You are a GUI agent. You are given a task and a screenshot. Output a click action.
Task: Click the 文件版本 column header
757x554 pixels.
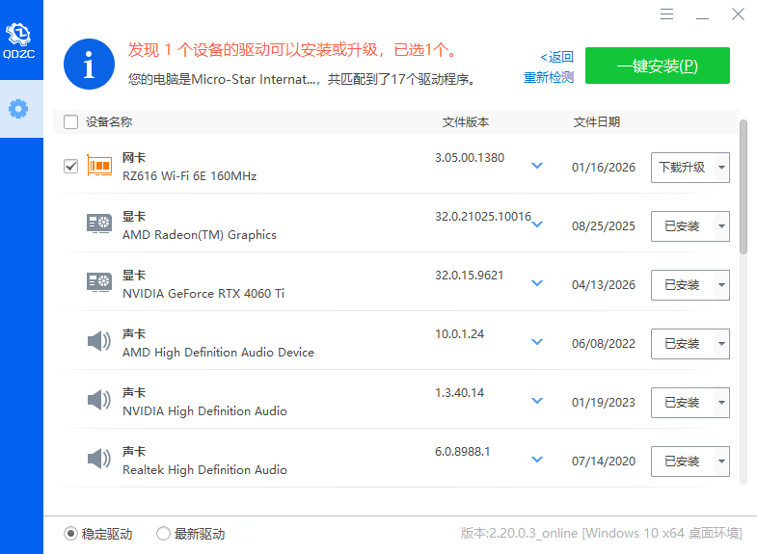click(466, 122)
